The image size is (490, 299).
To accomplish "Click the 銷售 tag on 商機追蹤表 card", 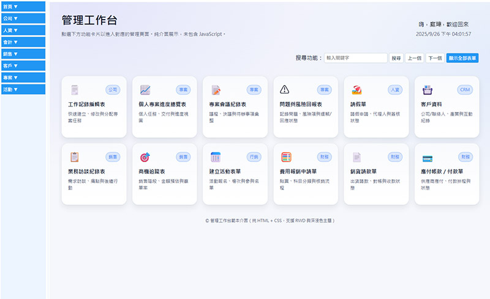I will click(x=183, y=157).
